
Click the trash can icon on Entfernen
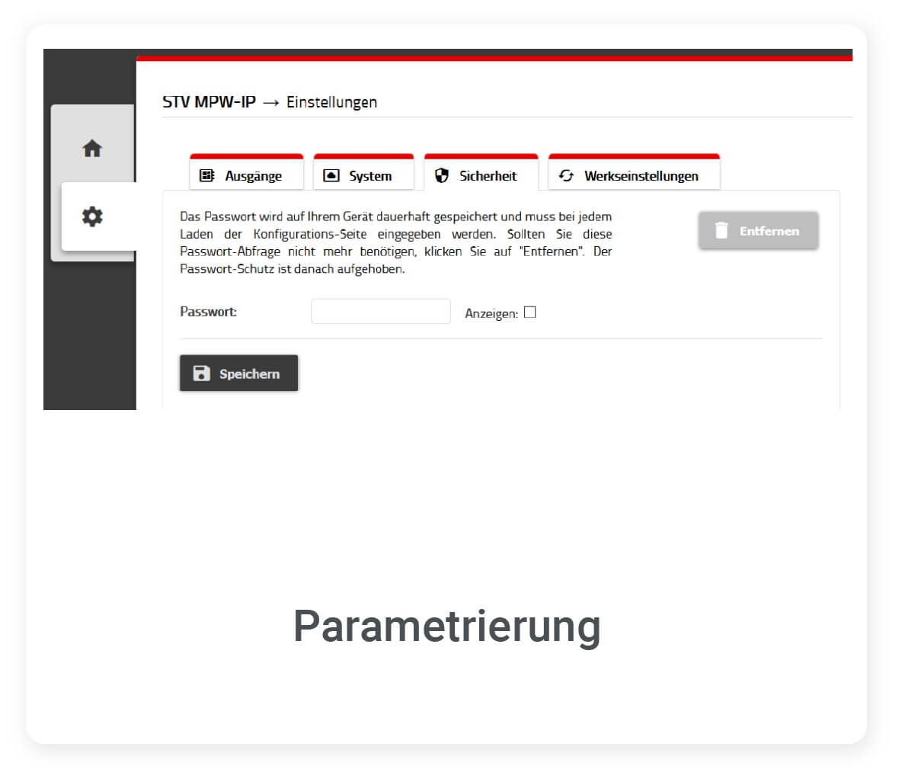click(721, 230)
